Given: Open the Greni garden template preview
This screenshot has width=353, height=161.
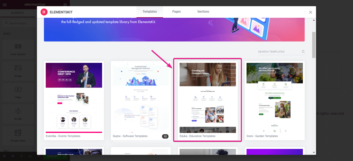Looking at the screenshot, I should pos(275,98).
